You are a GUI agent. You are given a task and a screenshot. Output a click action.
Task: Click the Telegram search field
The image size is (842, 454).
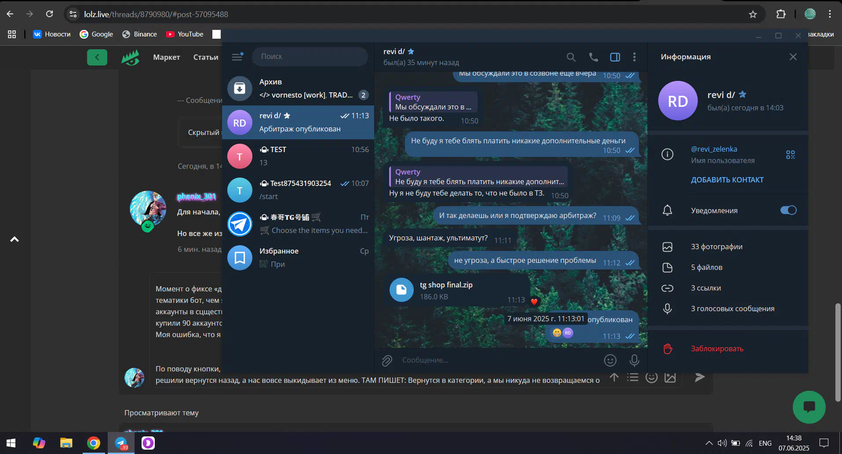310,57
